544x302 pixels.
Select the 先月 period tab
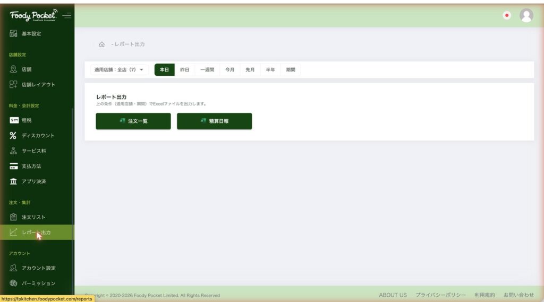pyautogui.click(x=250, y=69)
